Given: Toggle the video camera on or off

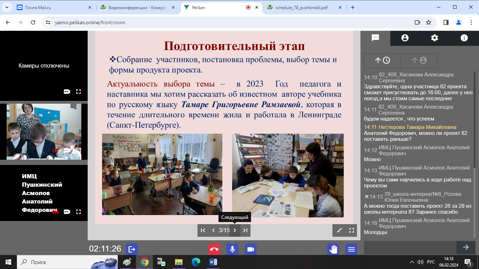Looking at the screenshot, I should 250,249.
